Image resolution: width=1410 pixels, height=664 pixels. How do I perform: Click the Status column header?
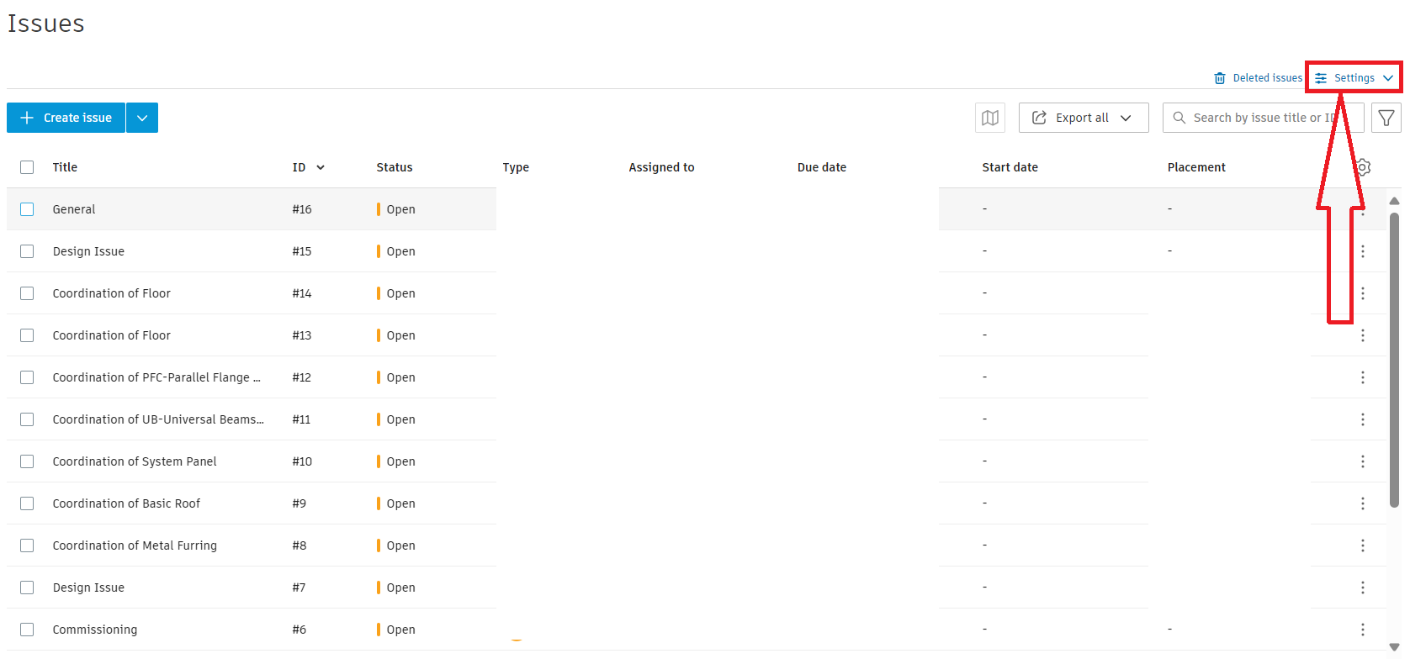pyautogui.click(x=395, y=167)
